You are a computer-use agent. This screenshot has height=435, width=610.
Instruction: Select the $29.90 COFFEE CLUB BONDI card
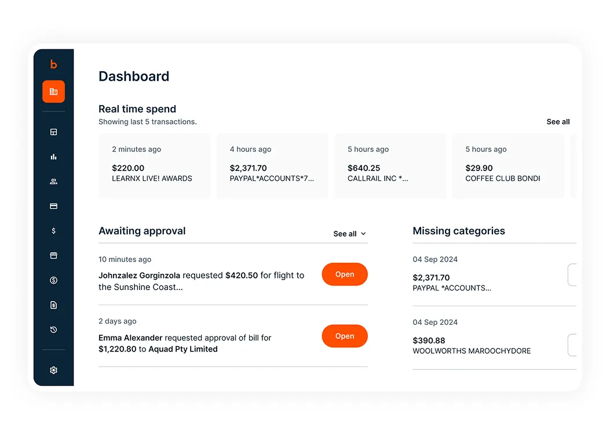point(507,166)
